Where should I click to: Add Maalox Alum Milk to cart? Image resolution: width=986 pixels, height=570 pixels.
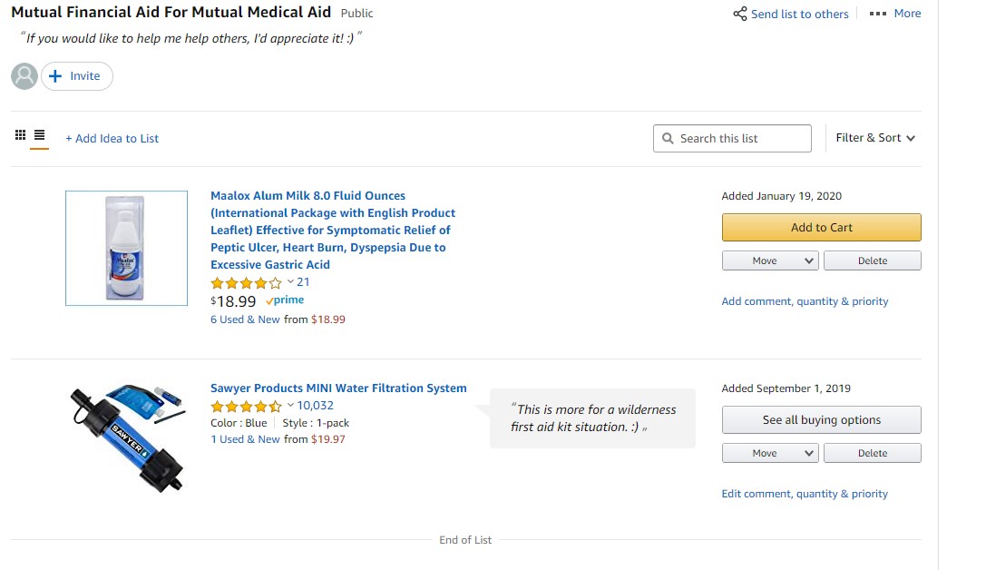coord(821,228)
